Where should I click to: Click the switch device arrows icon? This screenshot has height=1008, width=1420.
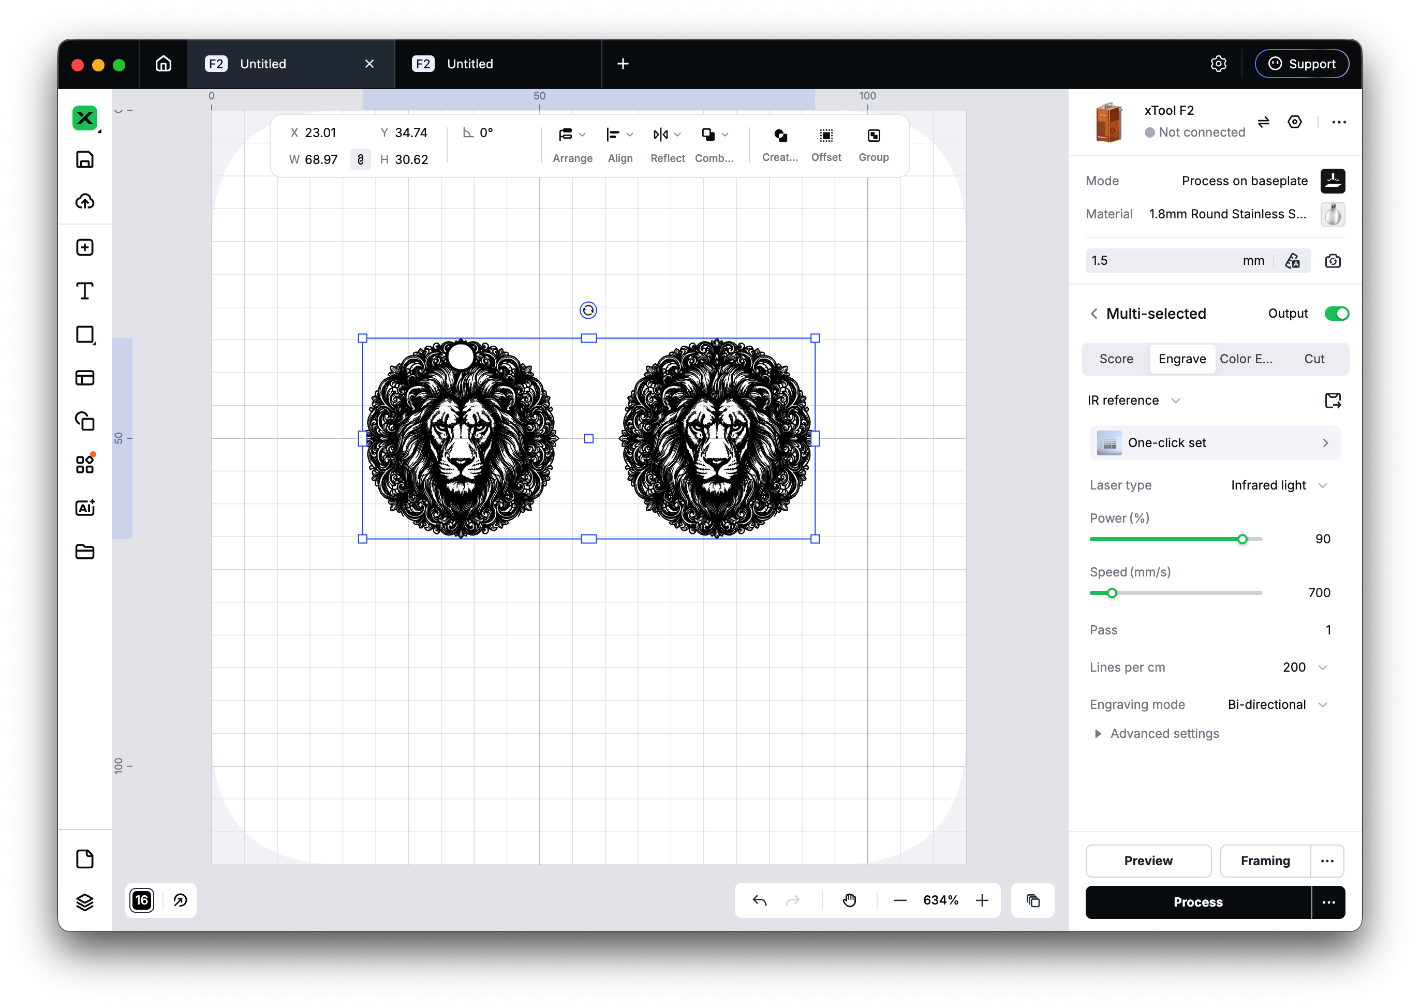(1264, 122)
